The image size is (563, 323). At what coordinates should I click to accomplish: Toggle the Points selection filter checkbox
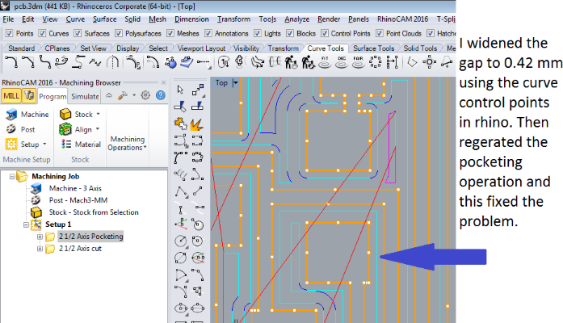pos(9,33)
